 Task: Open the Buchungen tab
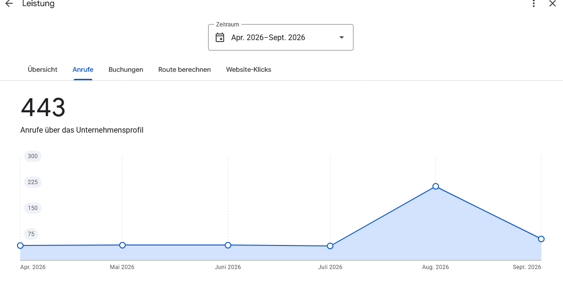pos(126,70)
